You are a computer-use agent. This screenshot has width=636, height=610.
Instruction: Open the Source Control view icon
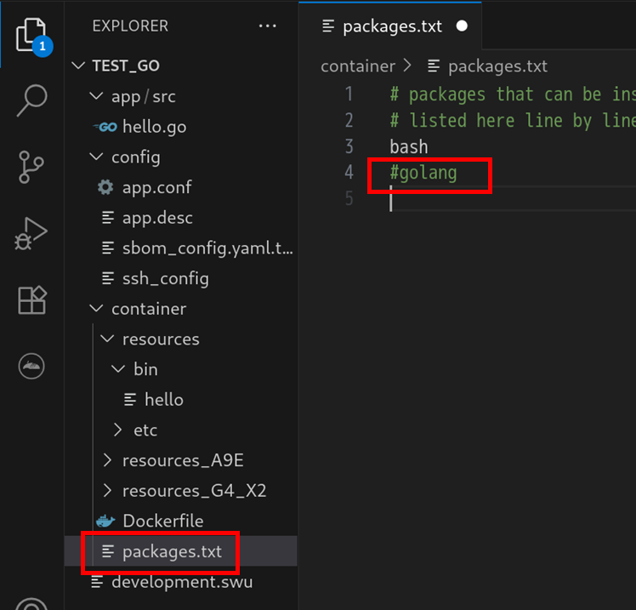pyautogui.click(x=31, y=168)
